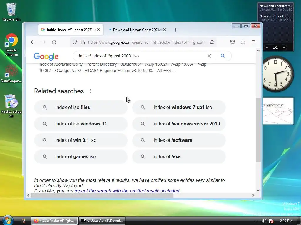The image size is (301, 225).
Task: Bookmark this page with the star icon
Action: point(212,42)
